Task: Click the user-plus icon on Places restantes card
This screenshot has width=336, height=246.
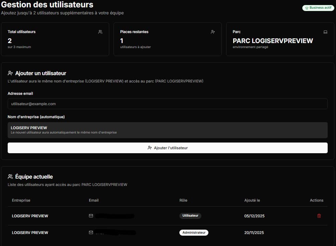Action: 213,32
